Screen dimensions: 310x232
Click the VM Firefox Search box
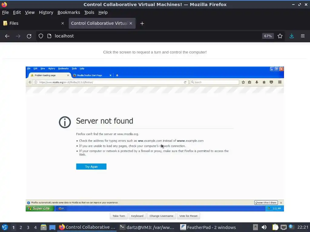click(x=214, y=82)
